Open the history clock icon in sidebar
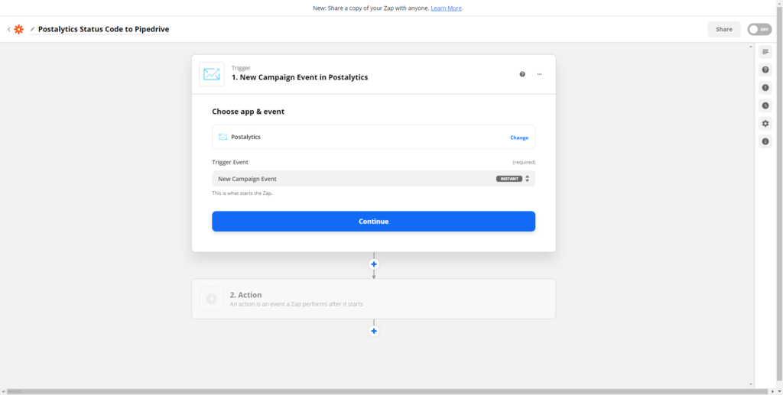The height and width of the screenshot is (395, 783). (765, 105)
